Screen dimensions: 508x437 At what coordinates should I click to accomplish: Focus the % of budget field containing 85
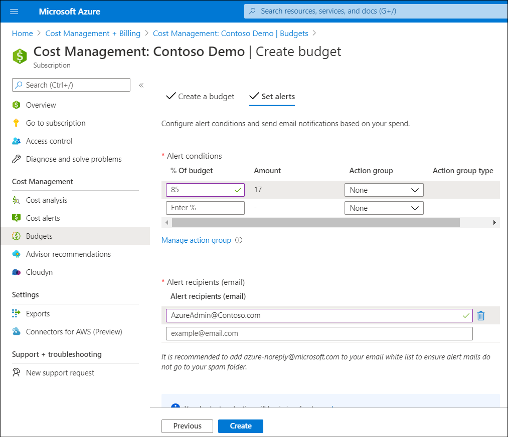pyautogui.click(x=206, y=190)
